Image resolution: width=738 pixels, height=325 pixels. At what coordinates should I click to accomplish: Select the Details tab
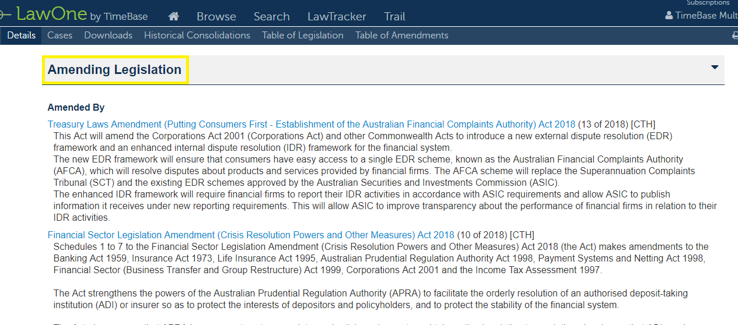21,36
